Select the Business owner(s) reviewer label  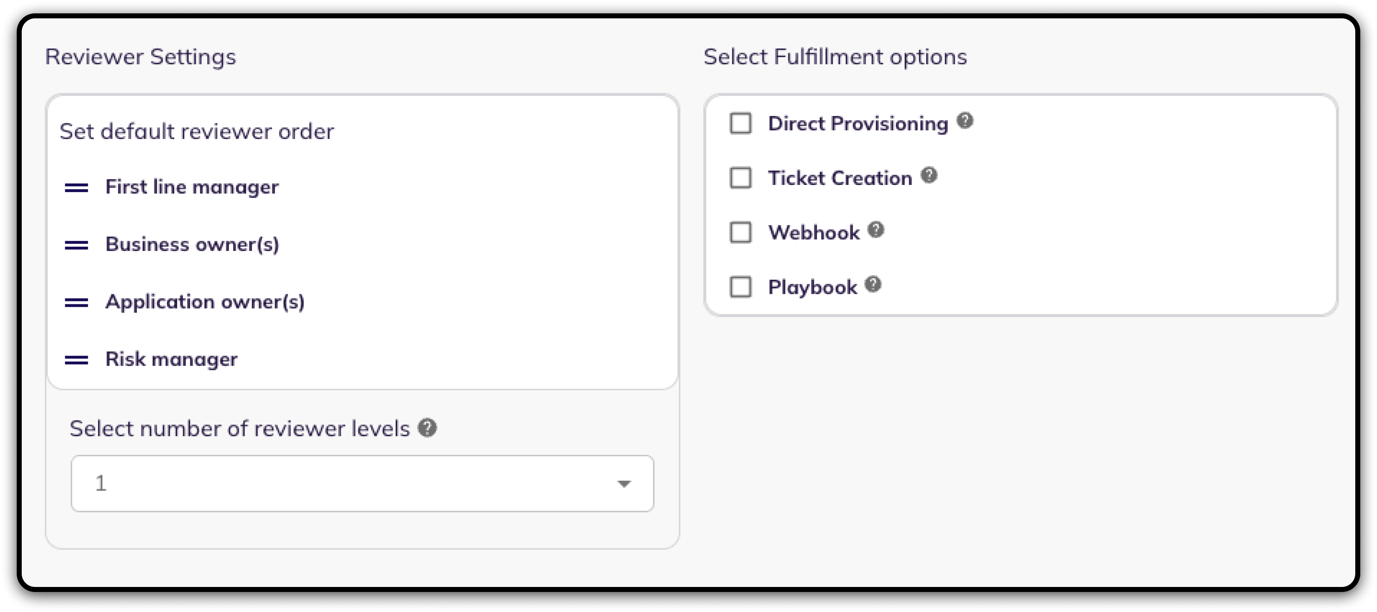coord(192,245)
